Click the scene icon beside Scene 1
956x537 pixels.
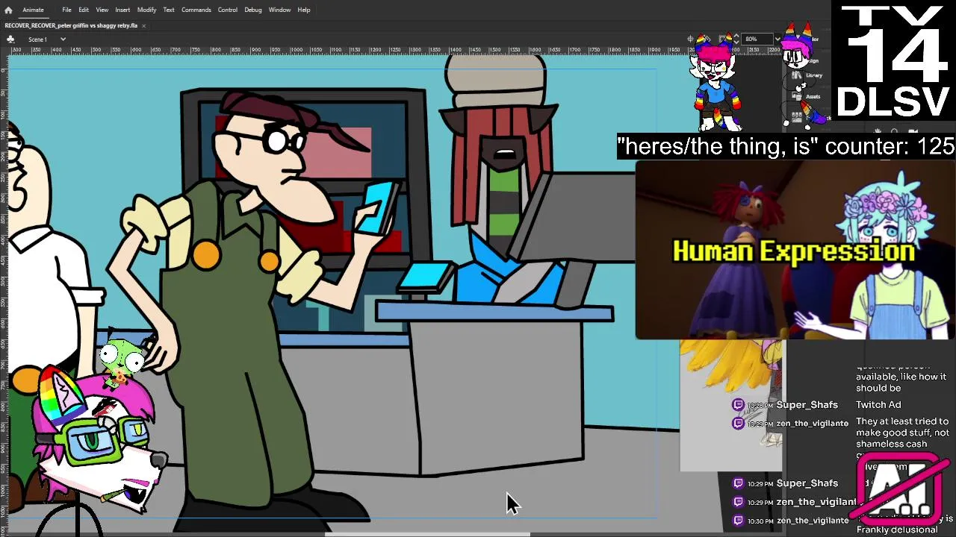click(x=10, y=39)
